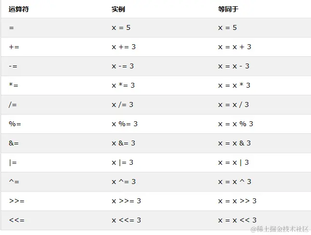
Task: Select the *= operator cell
Action: pyautogui.click(x=13, y=85)
